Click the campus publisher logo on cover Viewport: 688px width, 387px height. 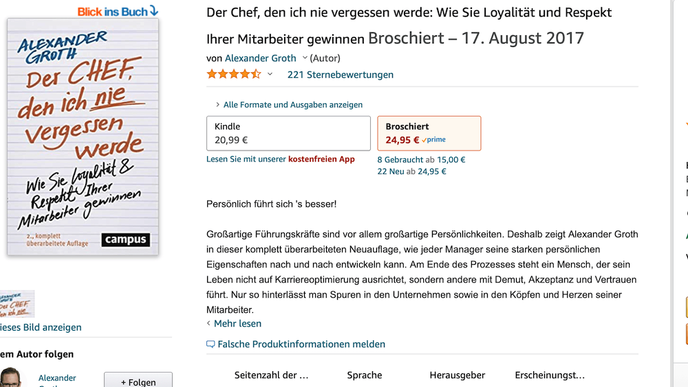(x=125, y=239)
